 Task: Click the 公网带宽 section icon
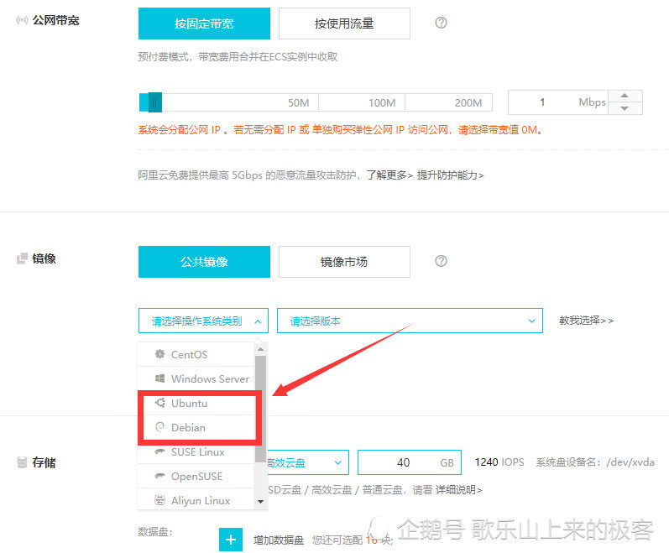coord(22,20)
